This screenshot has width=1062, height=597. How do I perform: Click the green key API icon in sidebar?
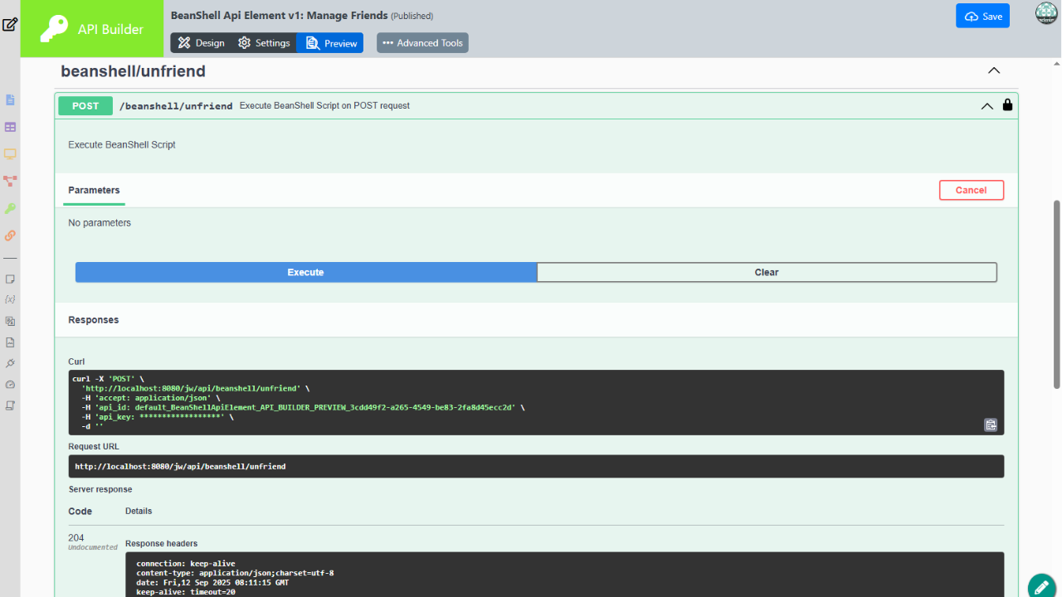[10, 208]
